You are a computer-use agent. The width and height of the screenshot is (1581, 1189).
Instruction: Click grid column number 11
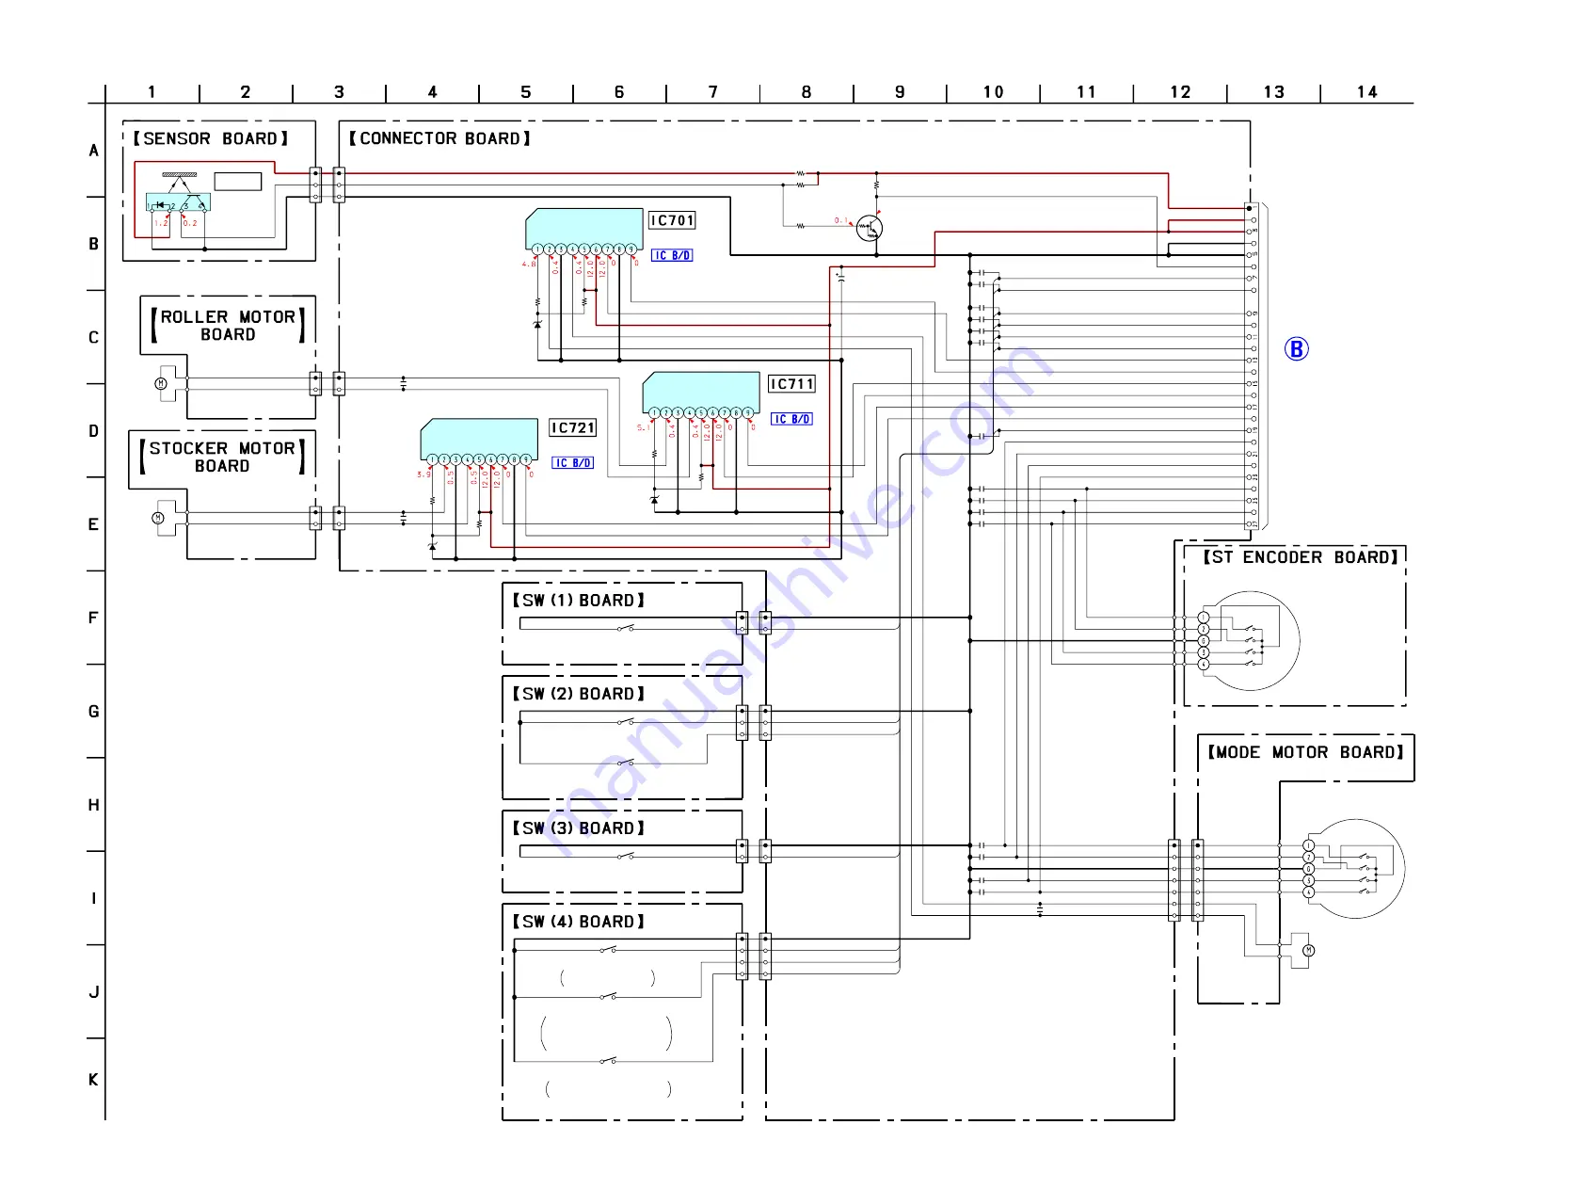(x=1087, y=92)
